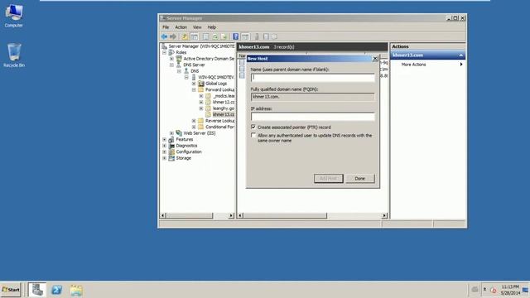This screenshot has height=298, width=530.
Task: Click the DNS Server role icon
Action: pos(179,65)
